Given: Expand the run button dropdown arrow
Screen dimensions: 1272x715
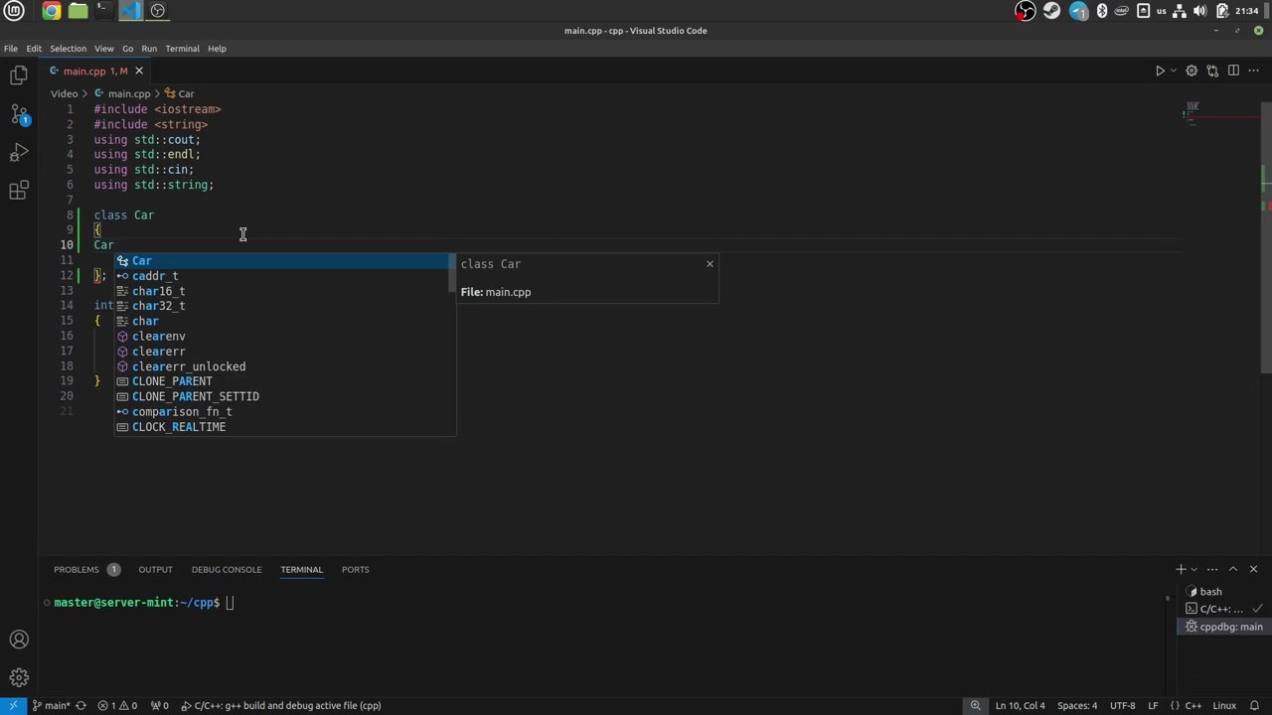Looking at the screenshot, I should tap(1174, 71).
